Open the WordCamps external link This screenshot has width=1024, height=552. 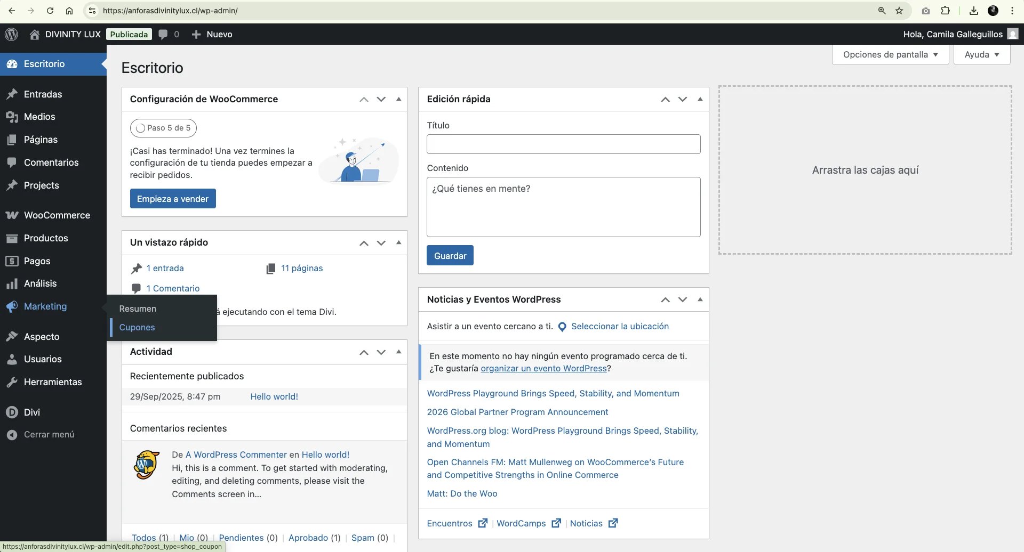528,523
